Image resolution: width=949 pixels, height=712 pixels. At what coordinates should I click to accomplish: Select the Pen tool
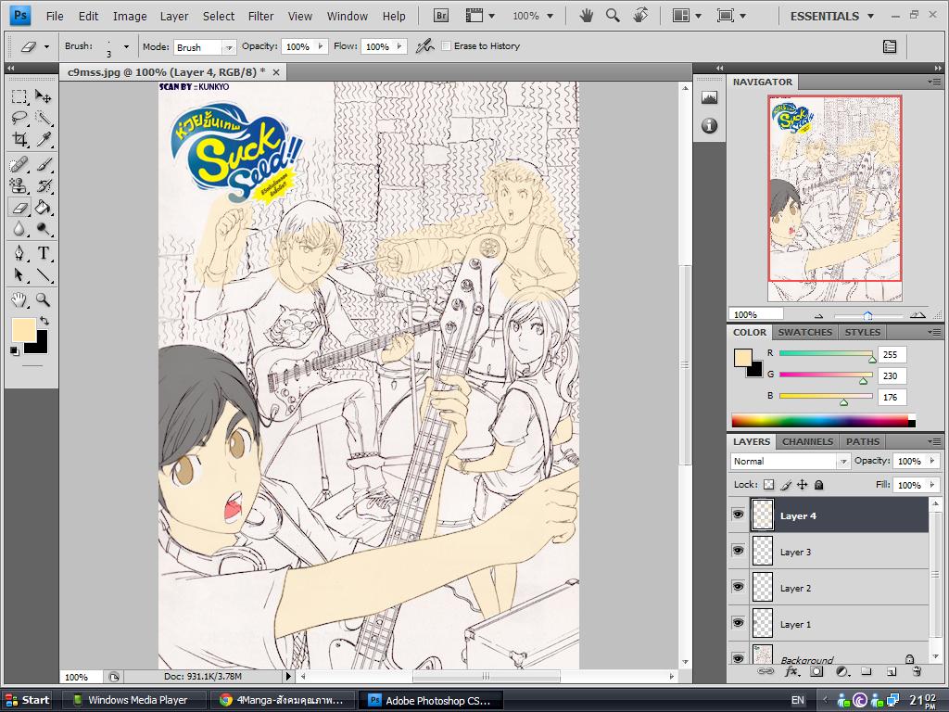pyautogui.click(x=19, y=253)
